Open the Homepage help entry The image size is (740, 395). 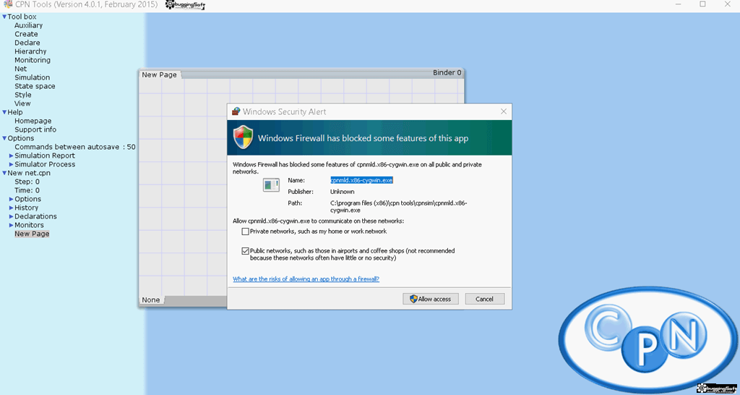[x=33, y=121]
